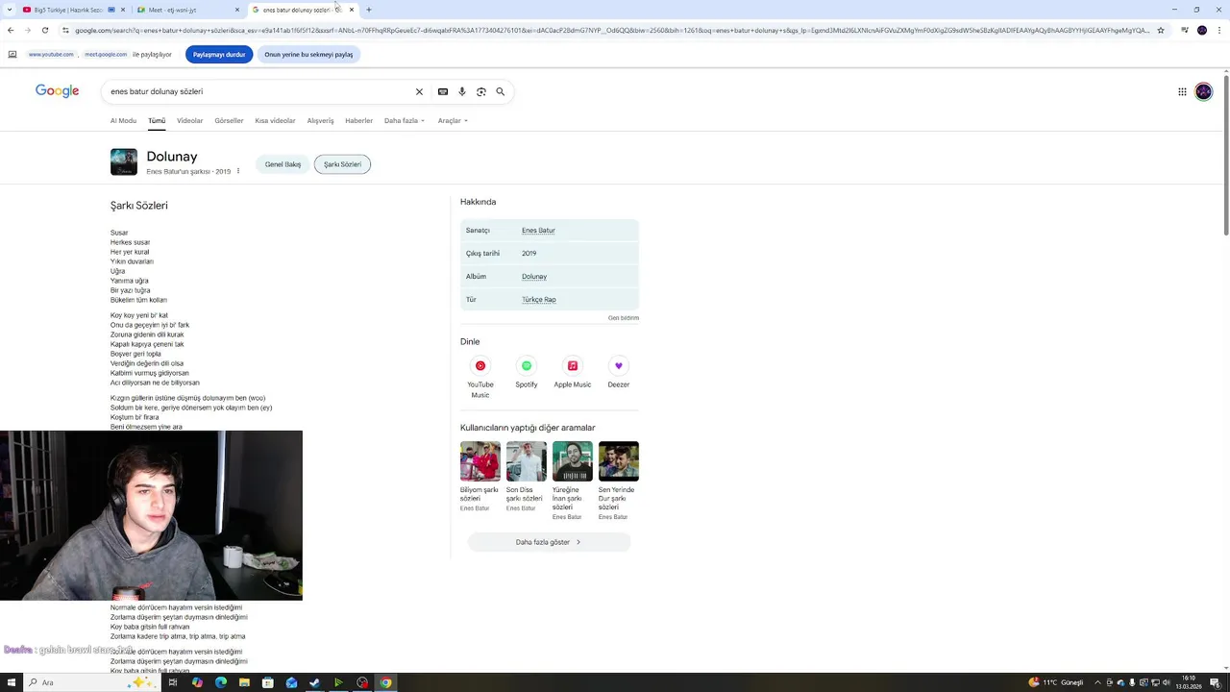Open the Google account avatar menu

tap(1204, 91)
